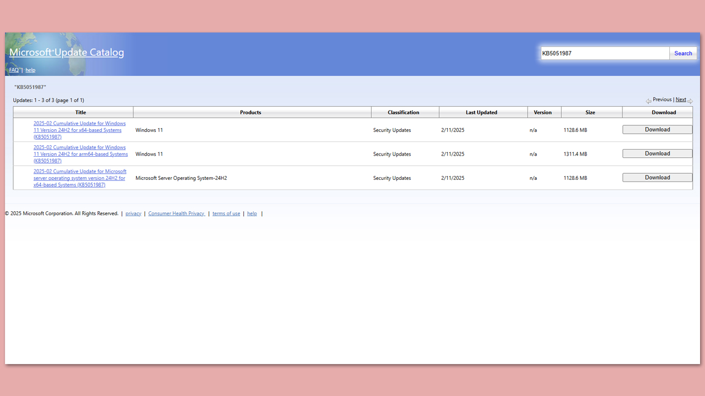Open Microsoft server operating system 24H2 update link
This screenshot has height=396, width=705.
[80, 178]
